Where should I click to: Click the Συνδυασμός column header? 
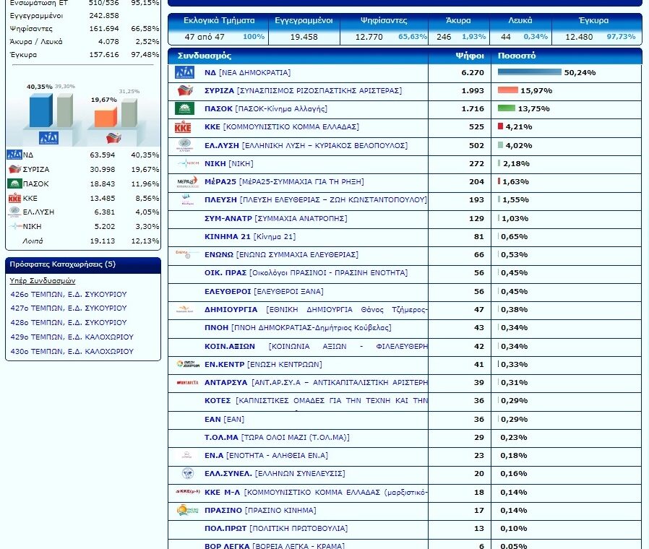[x=205, y=56]
